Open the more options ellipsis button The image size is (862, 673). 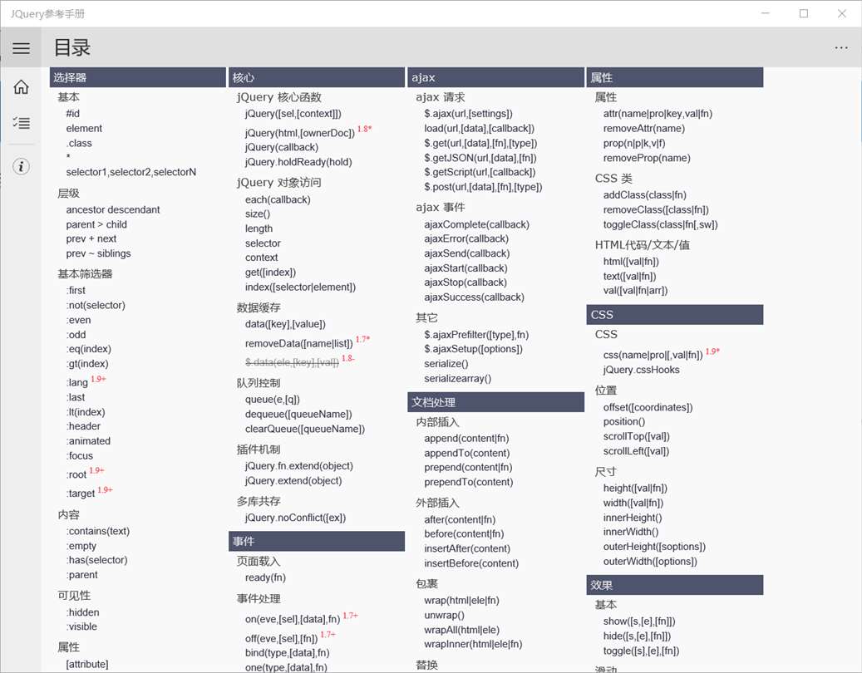point(840,48)
